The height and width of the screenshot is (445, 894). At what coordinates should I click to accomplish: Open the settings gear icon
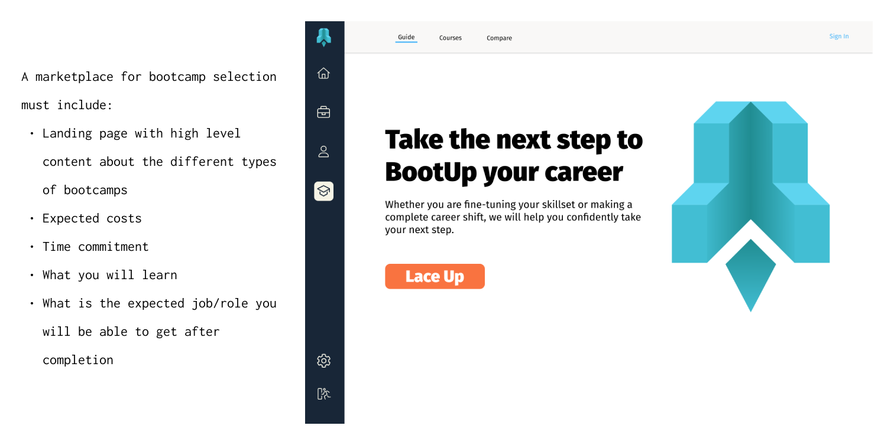pyautogui.click(x=323, y=361)
